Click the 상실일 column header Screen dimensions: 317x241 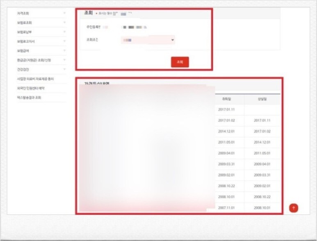[x=262, y=99]
